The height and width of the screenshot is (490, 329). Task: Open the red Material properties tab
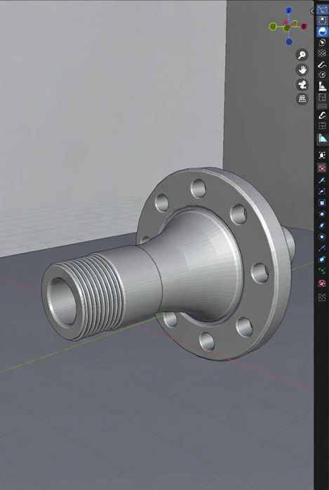(322, 283)
